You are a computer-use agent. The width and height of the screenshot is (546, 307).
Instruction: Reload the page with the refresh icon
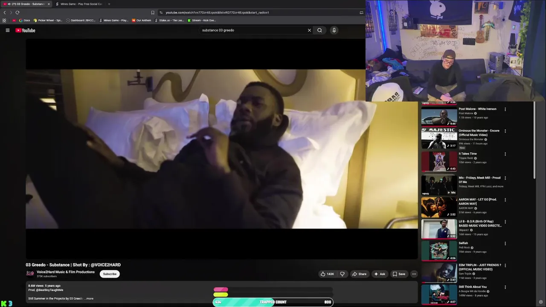coord(17,12)
